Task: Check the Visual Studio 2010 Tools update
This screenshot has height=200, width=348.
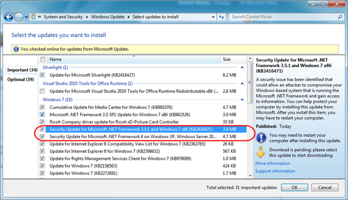Action: click(42, 91)
